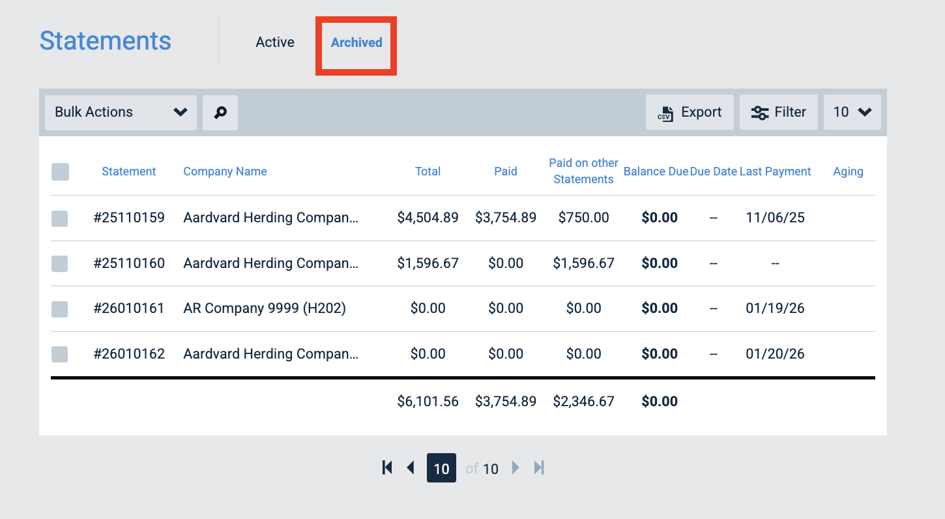
Task: Sort by Paid on other Statements
Action: tap(583, 171)
